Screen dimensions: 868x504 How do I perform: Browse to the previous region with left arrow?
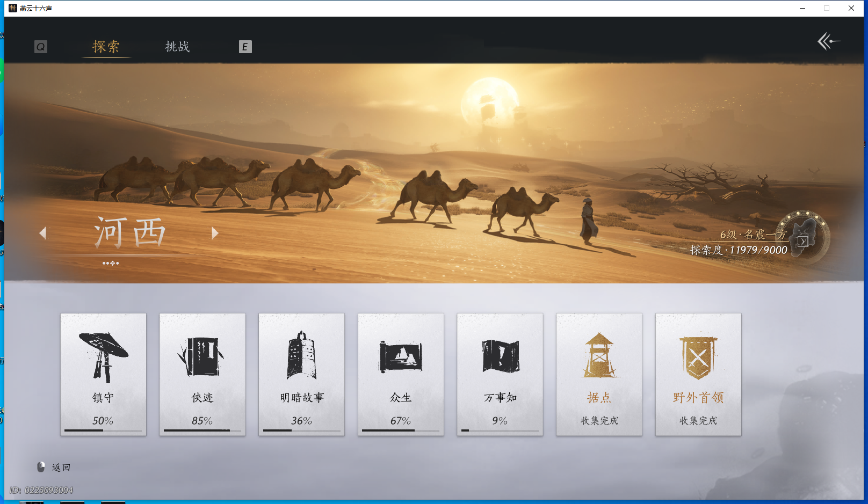pyautogui.click(x=42, y=232)
